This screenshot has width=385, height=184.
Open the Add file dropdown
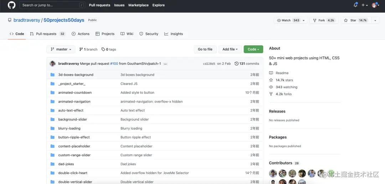coord(230,49)
